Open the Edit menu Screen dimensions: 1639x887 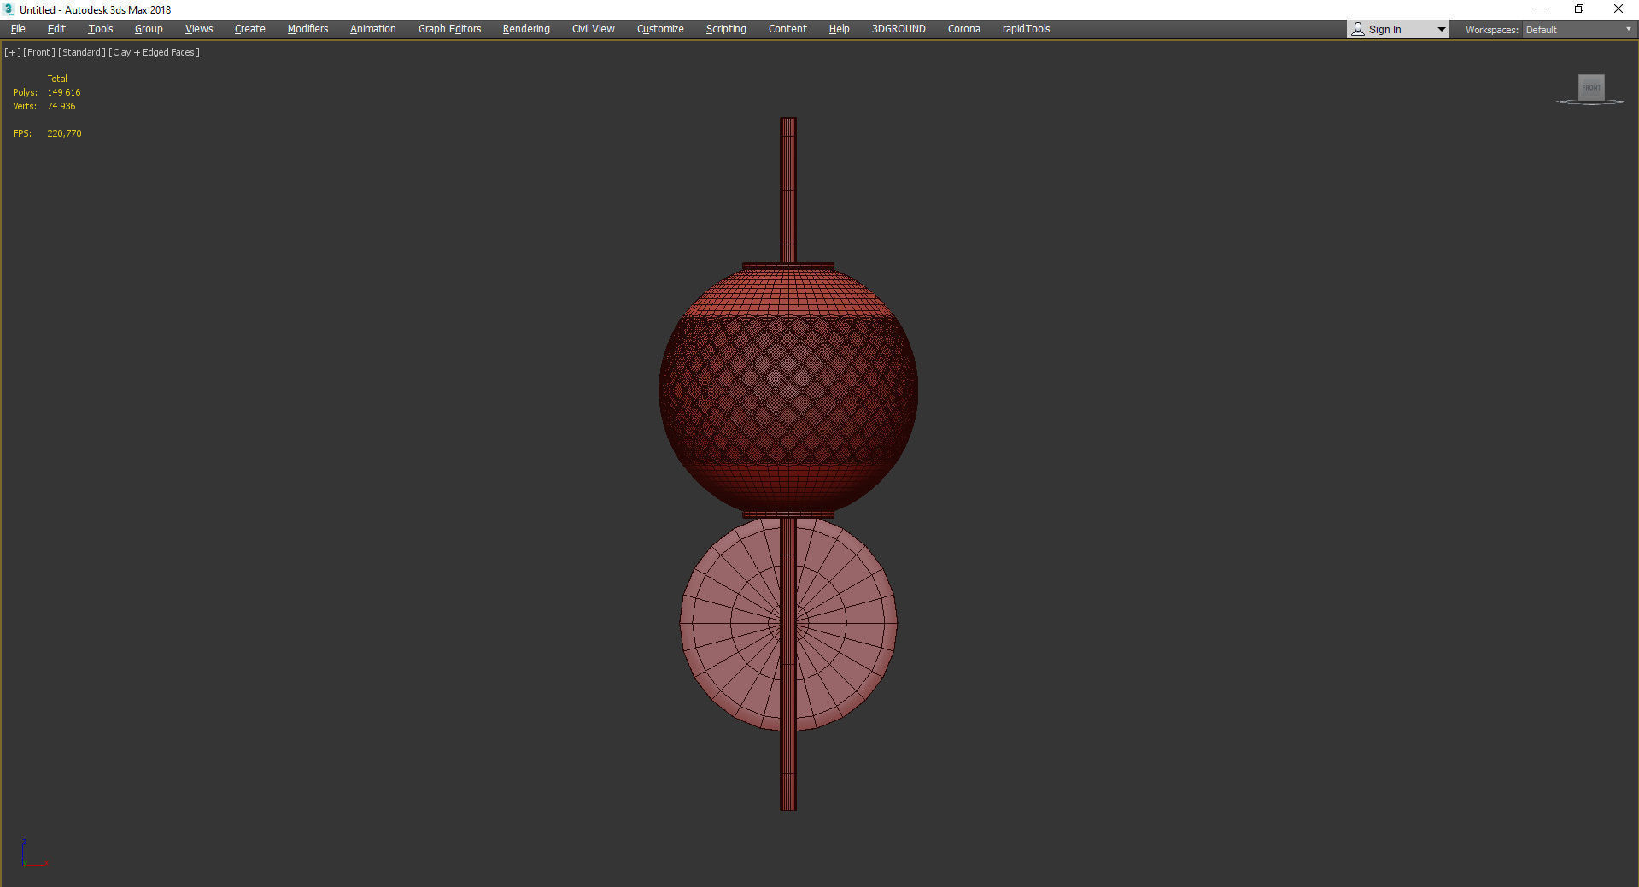[x=56, y=29]
